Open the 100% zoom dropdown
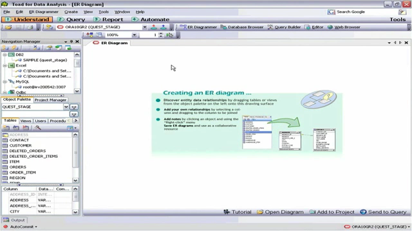Viewport: 412px width, 231px height. click(x=135, y=35)
